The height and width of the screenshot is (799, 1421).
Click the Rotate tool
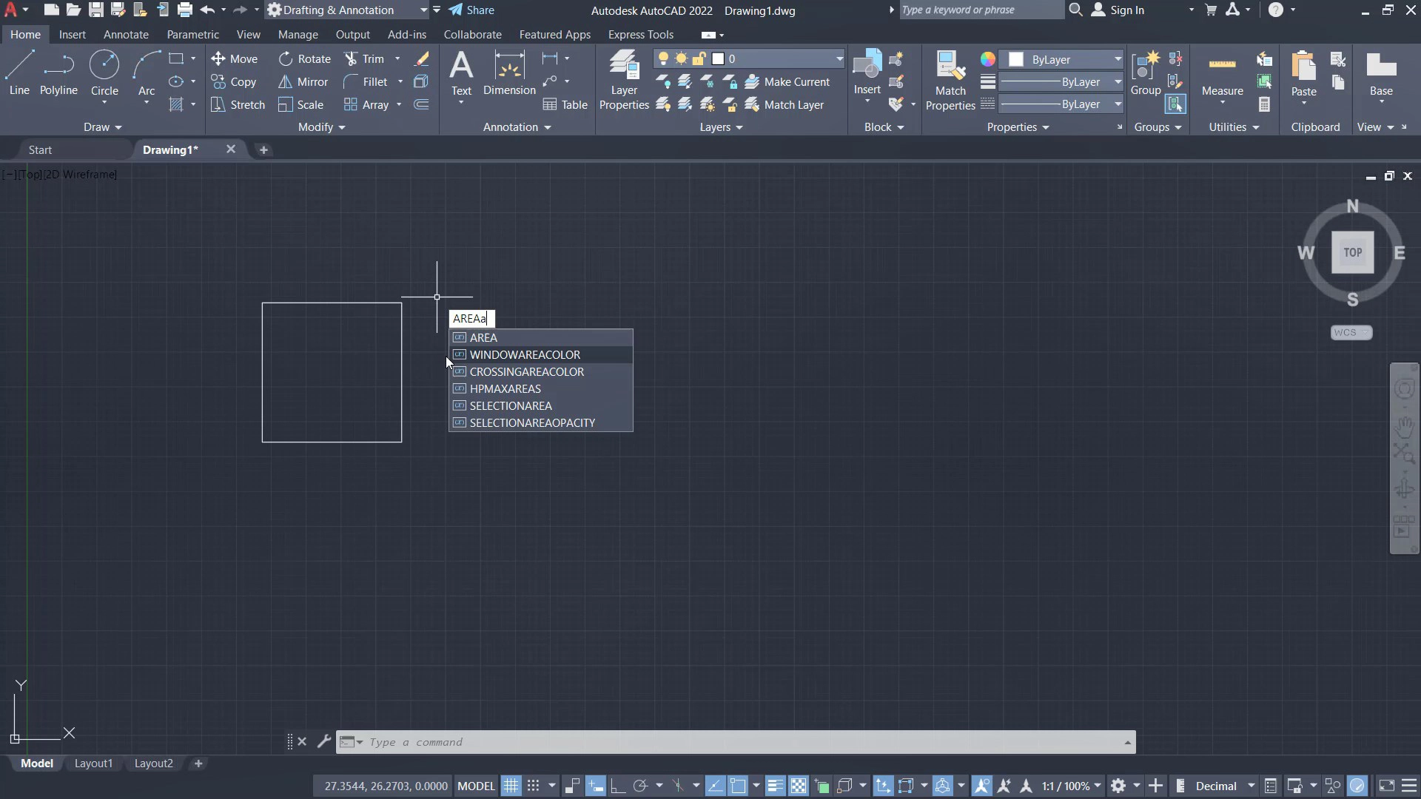[x=305, y=58]
